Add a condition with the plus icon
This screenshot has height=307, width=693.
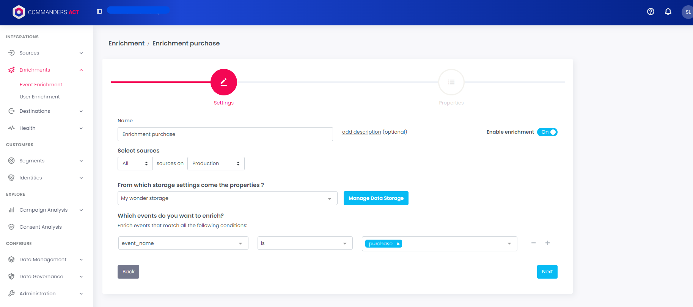click(547, 243)
